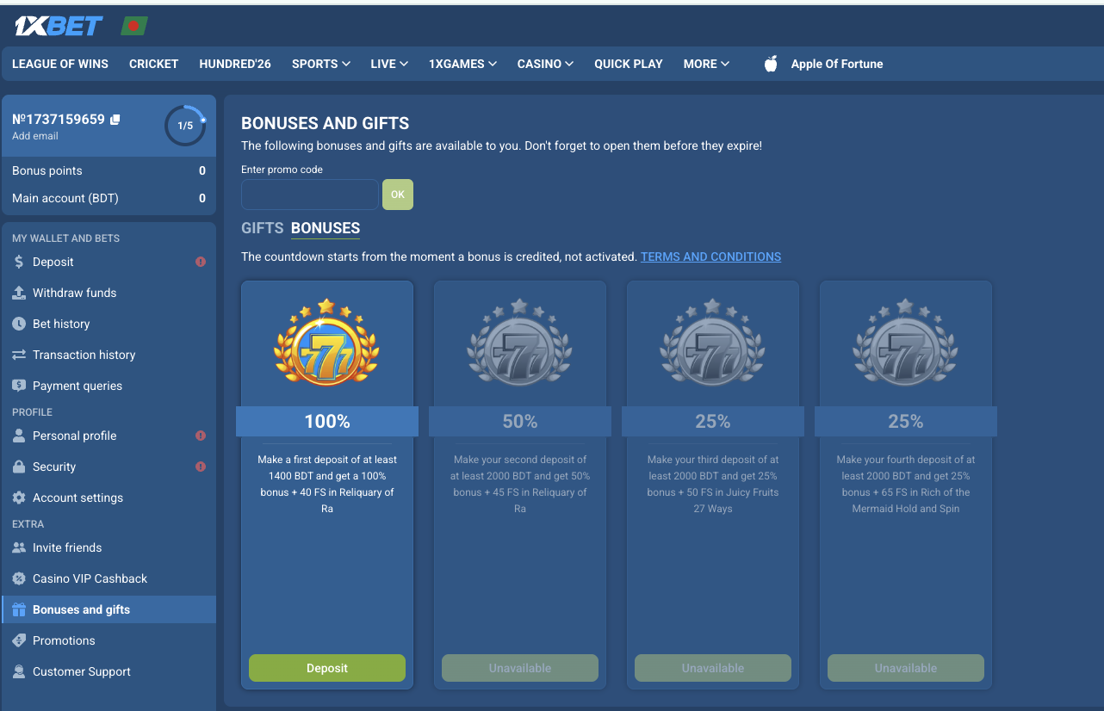Click Unavailable button under the fourth deposit bonus

906,668
